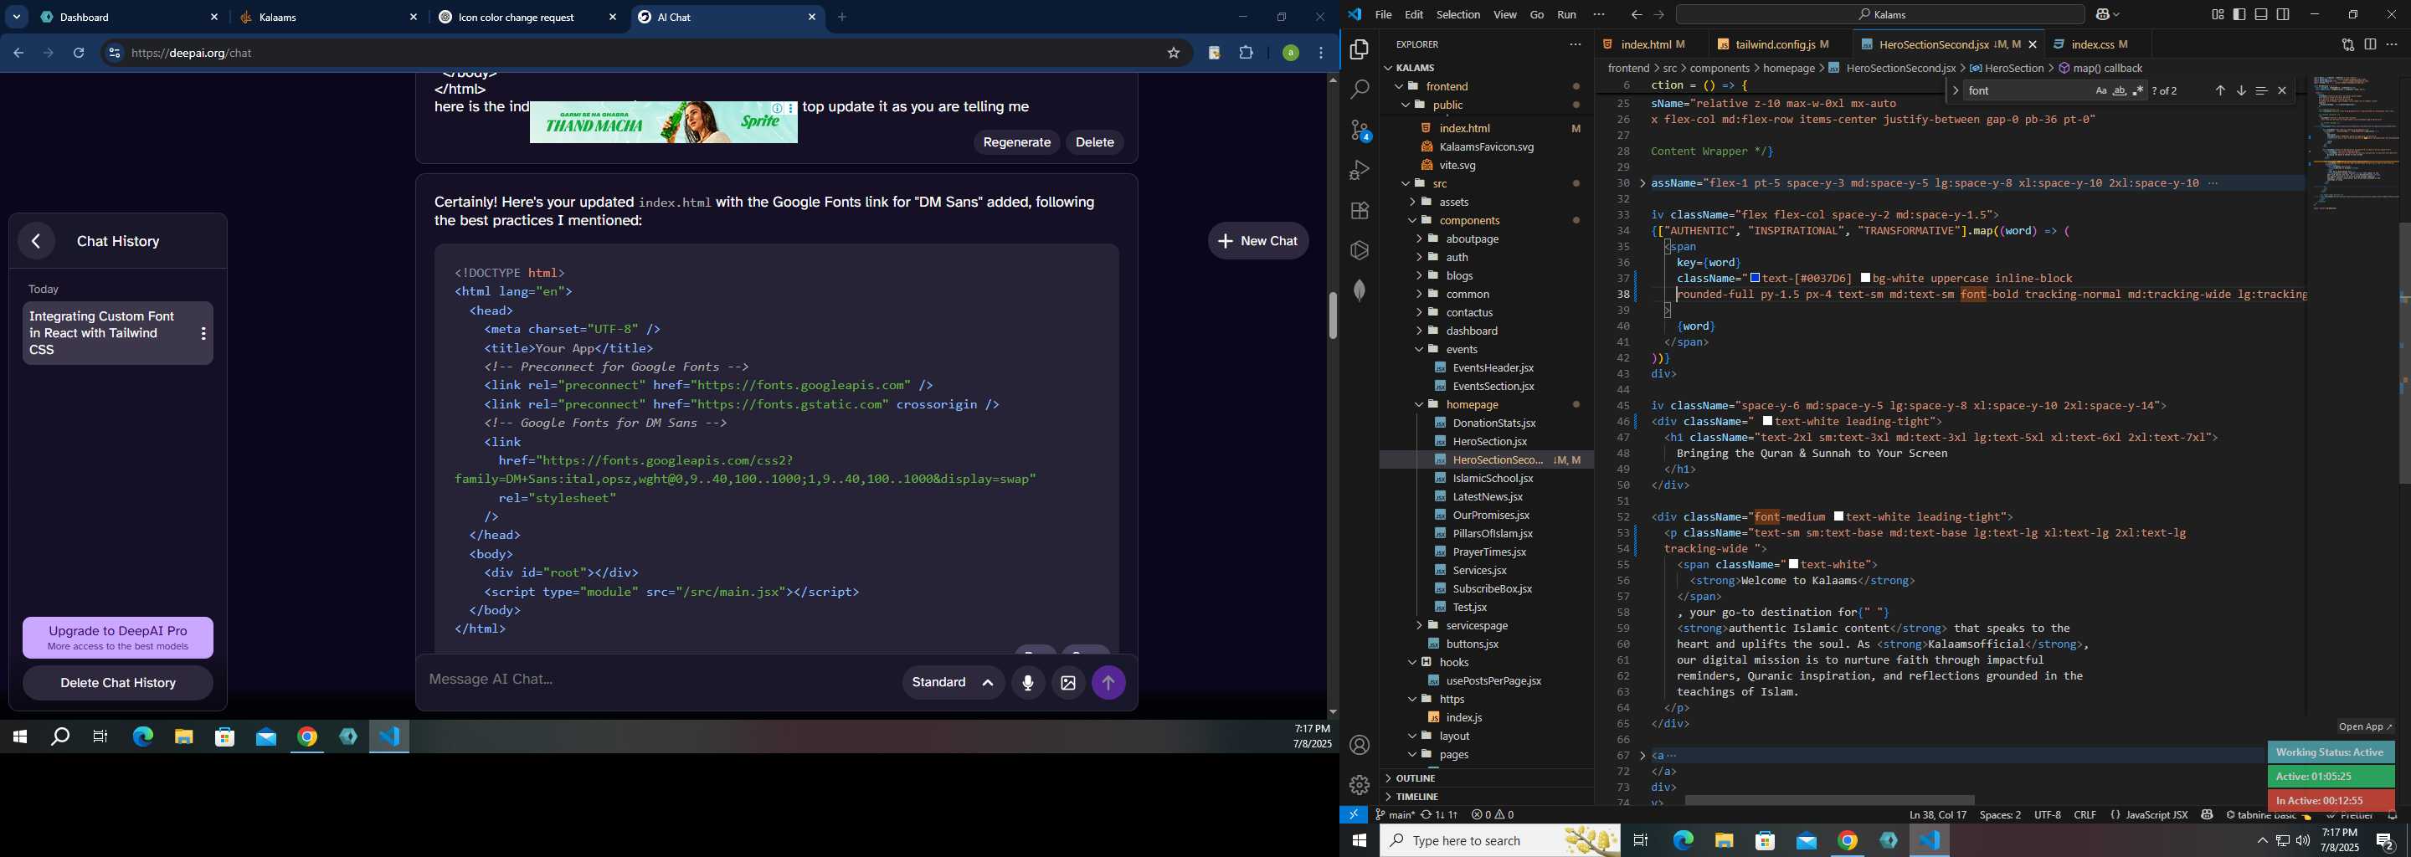Click the text-white color swatch on line 46

tap(1768, 422)
